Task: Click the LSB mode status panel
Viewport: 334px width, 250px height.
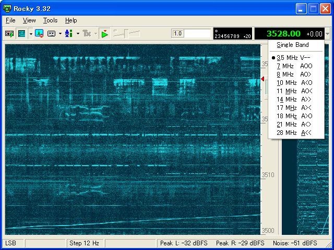Action: pyautogui.click(x=13, y=243)
